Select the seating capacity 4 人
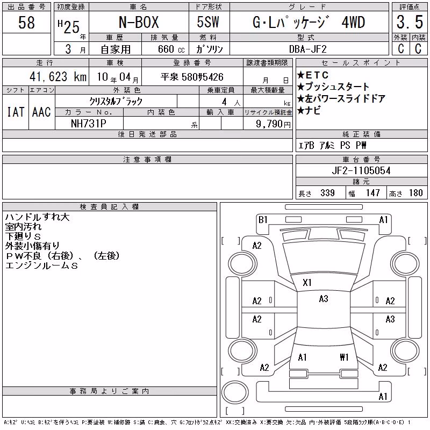The height and width of the screenshot is (430, 430). tap(231, 102)
